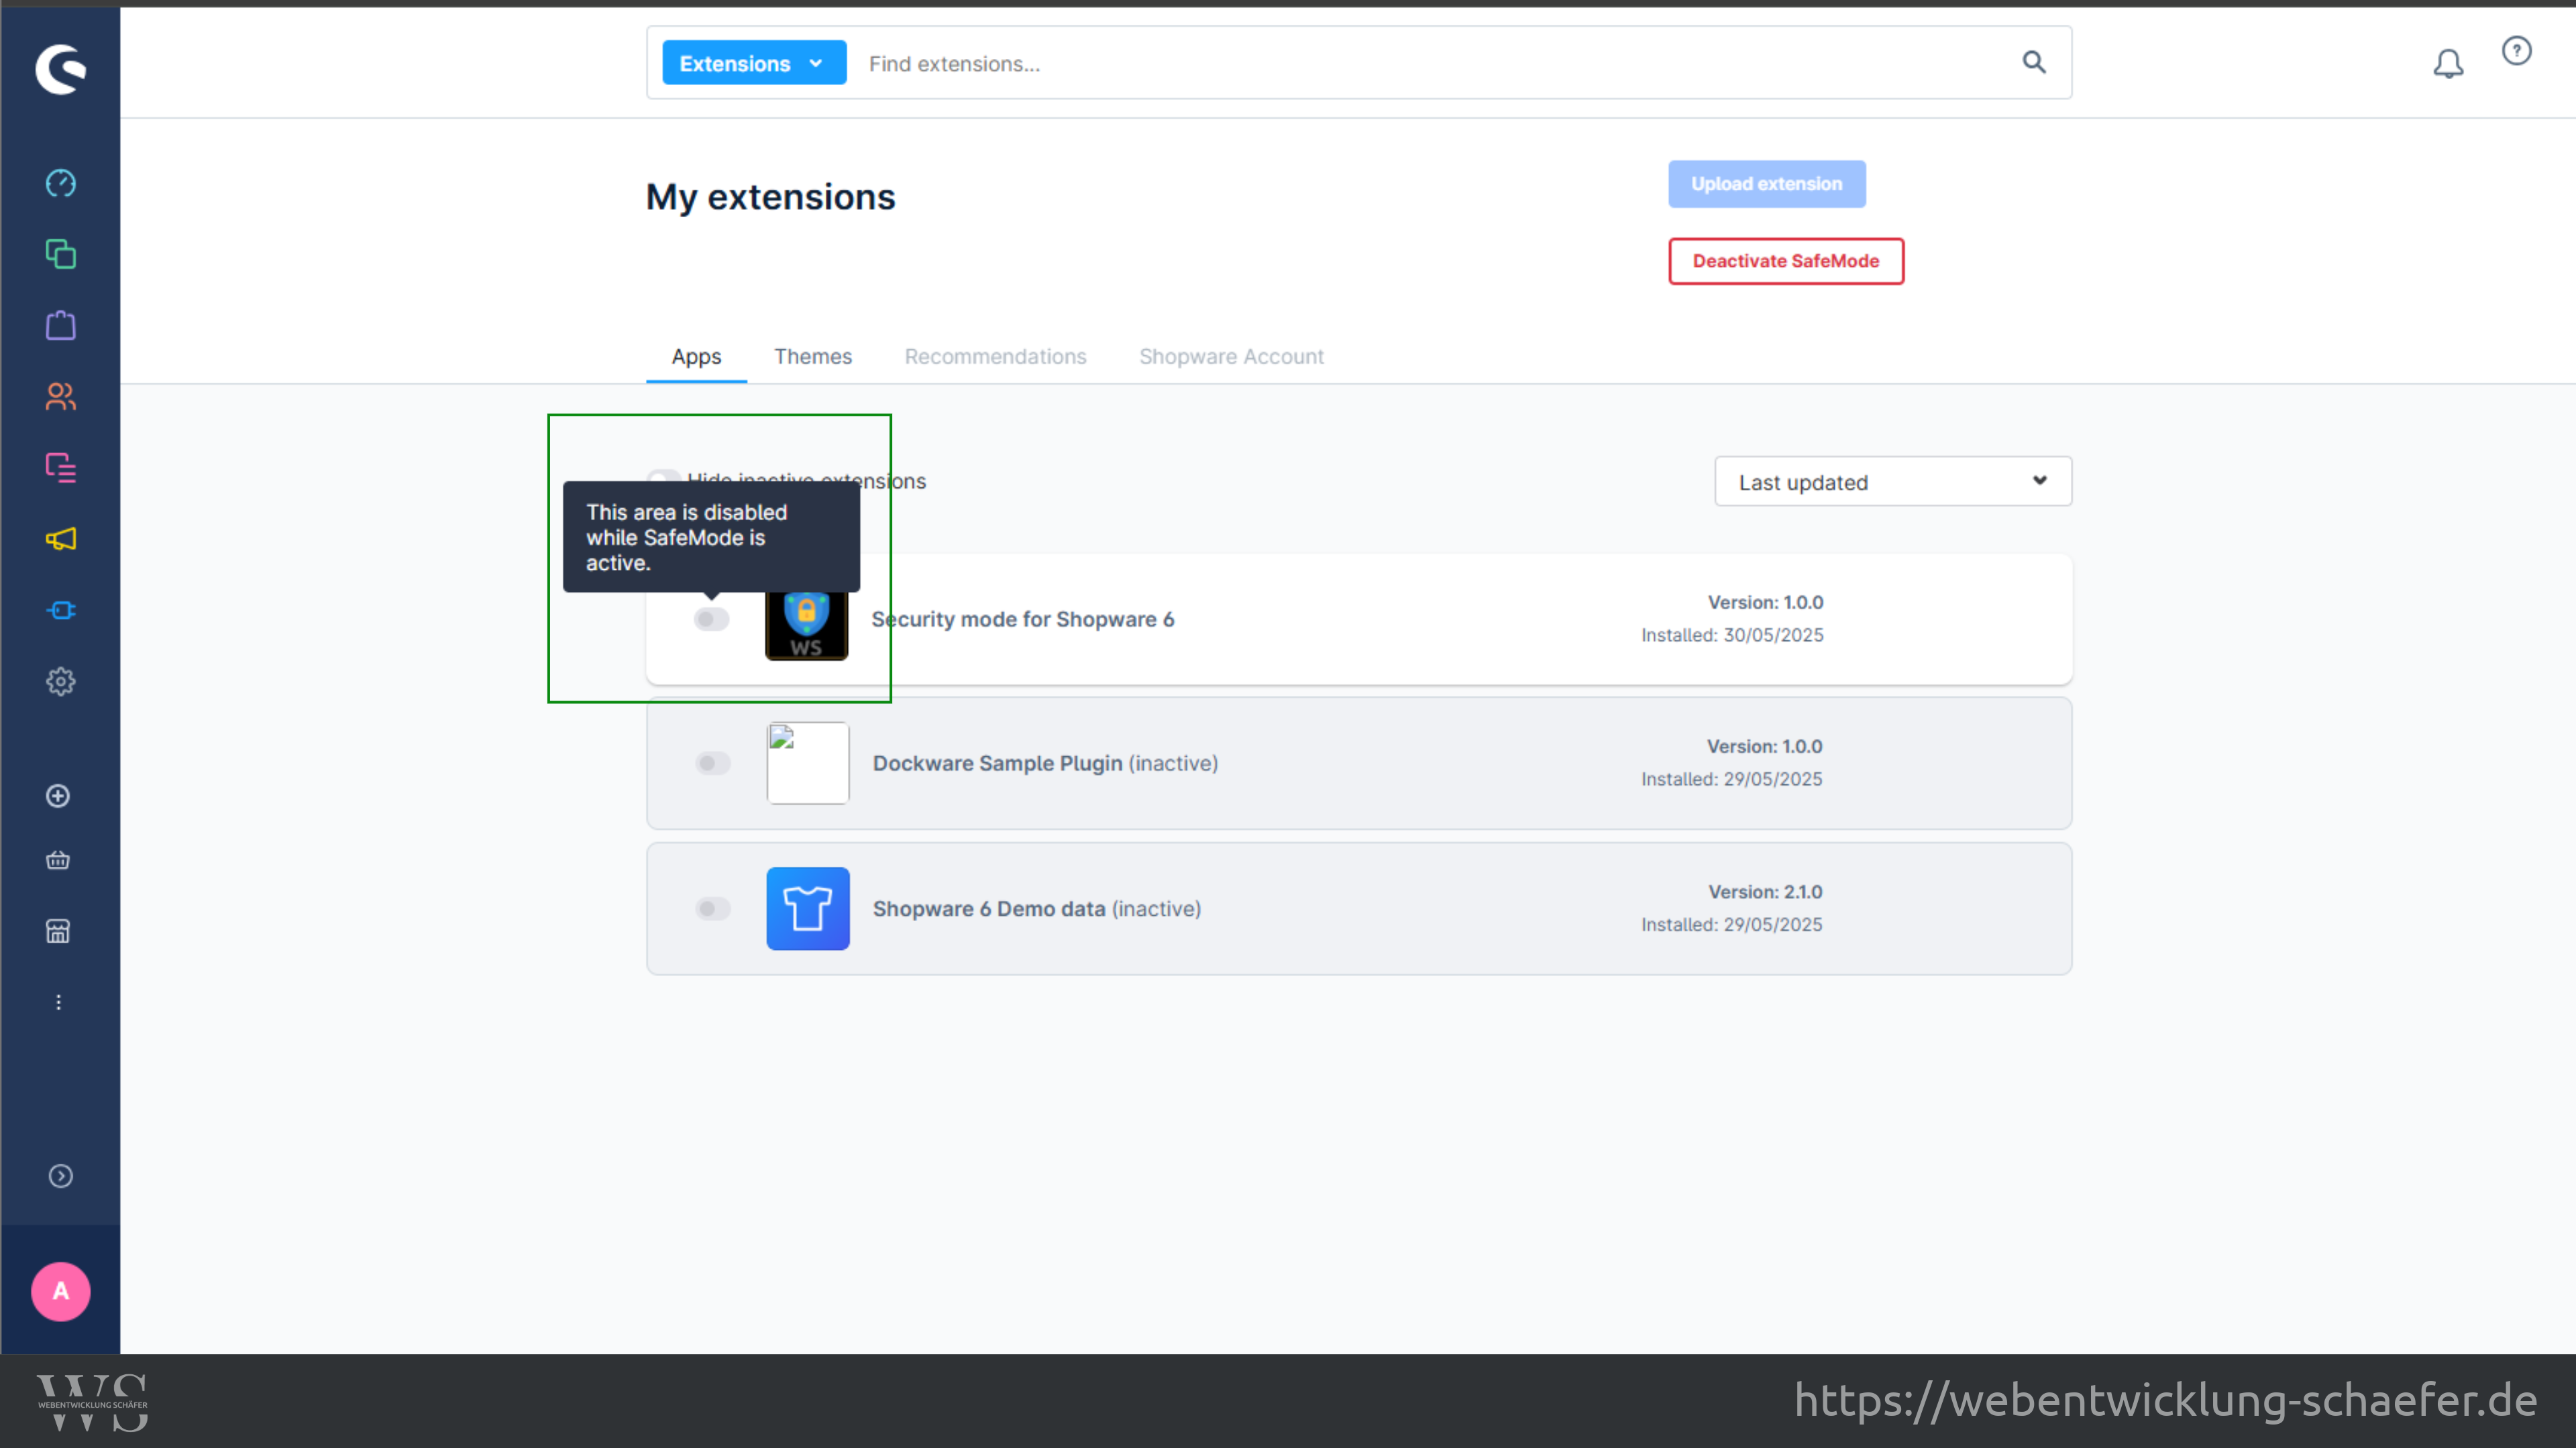Toggle the Security mode for Shopware 6 switch
The height and width of the screenshot is (1448, 2576).
(712, 619)
